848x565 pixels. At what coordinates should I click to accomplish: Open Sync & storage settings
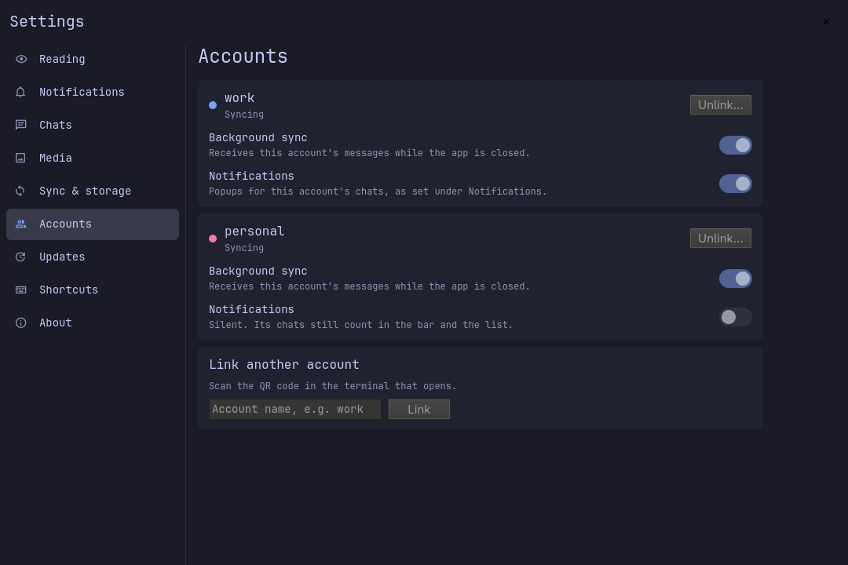pyautogui.click(x=93, y=191)
